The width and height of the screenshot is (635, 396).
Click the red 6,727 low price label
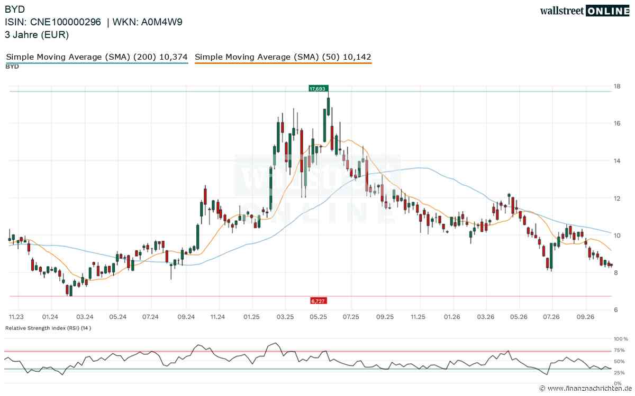point(318,300)
